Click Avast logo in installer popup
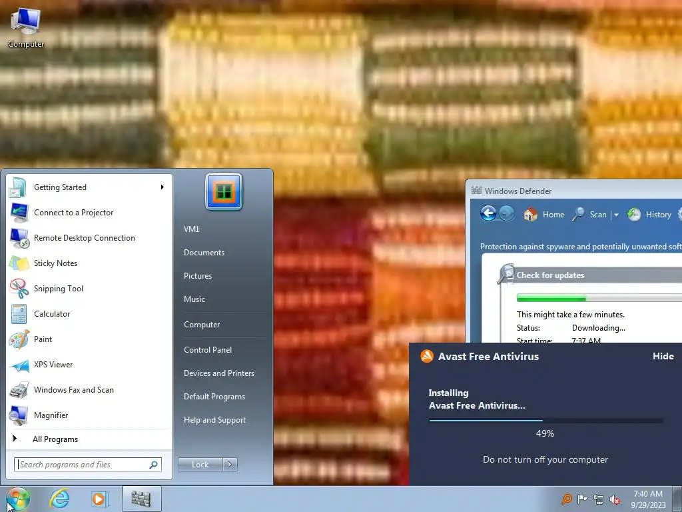This screenshot has width=682, height=512. pyautogui.click(x=427, y=356)
